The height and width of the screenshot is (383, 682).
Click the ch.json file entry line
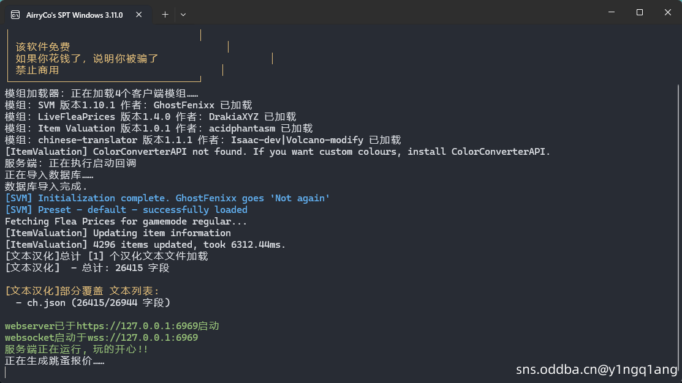(x=93, y=303)
